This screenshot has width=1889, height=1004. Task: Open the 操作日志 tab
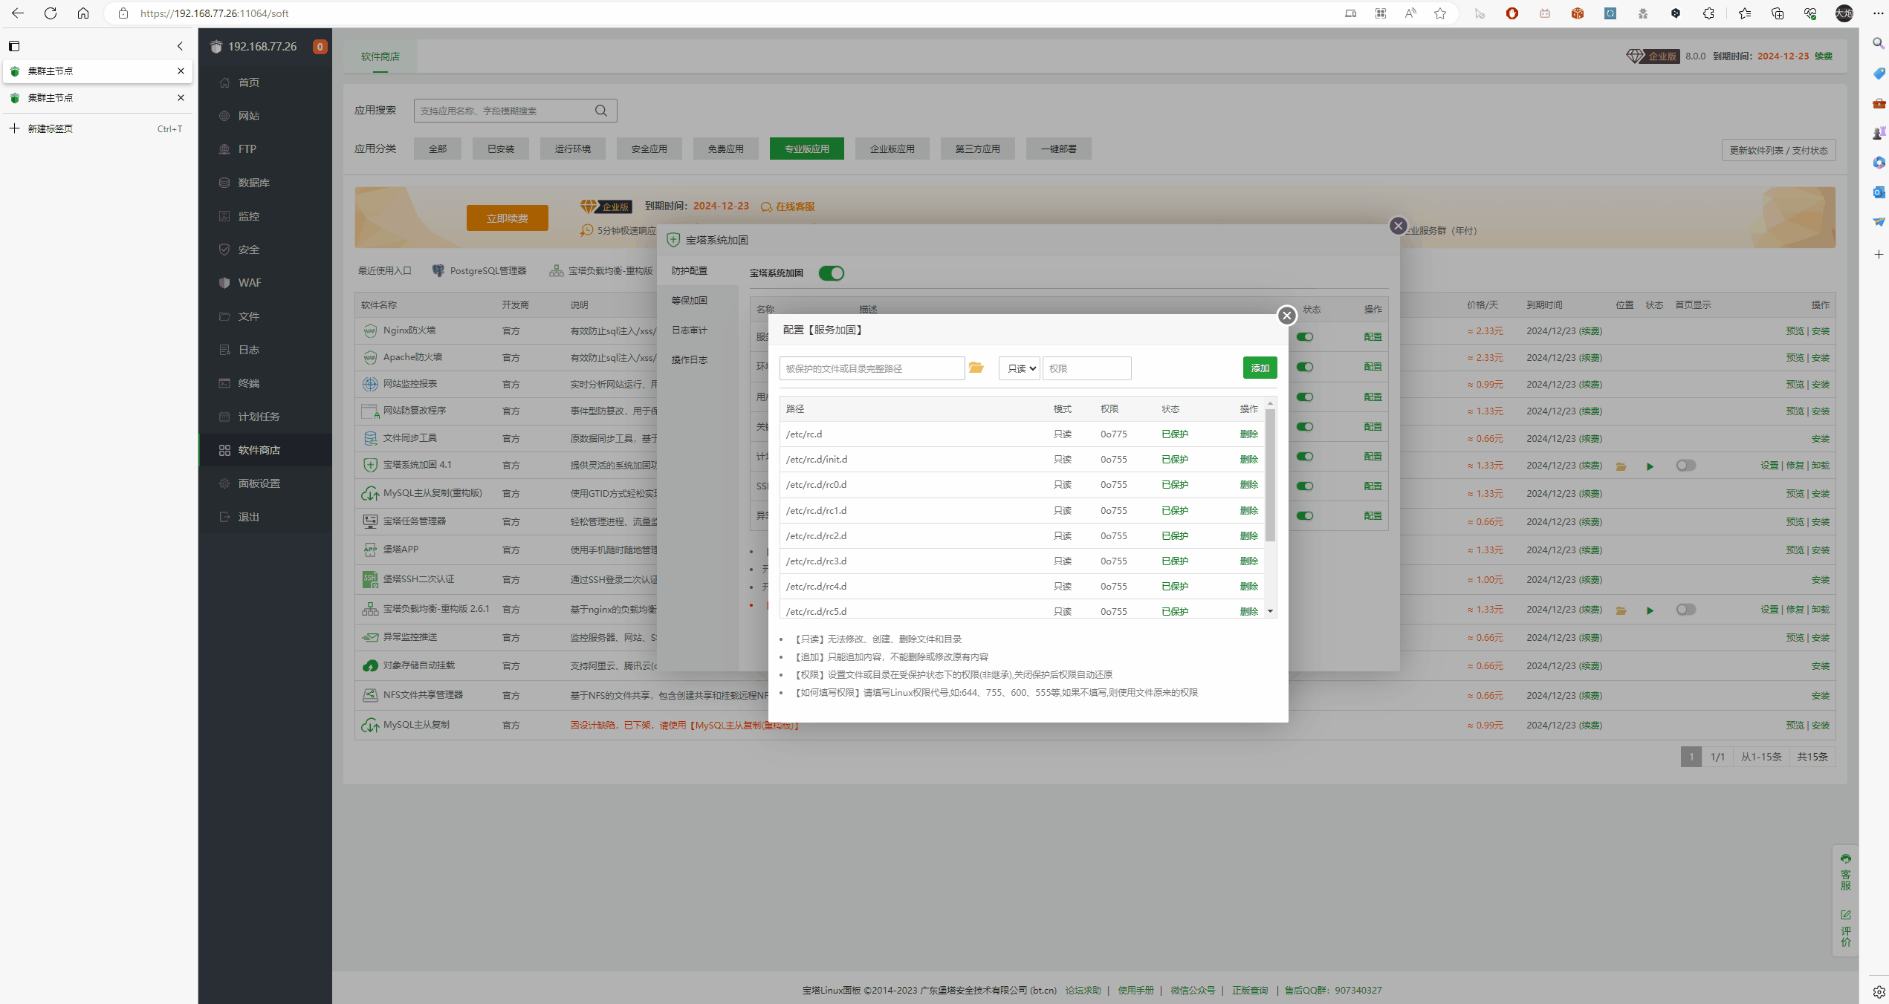coord(689,360)
